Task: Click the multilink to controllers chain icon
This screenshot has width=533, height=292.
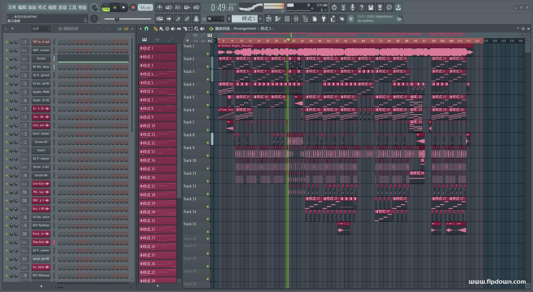Action: click(x=187, y=19)
